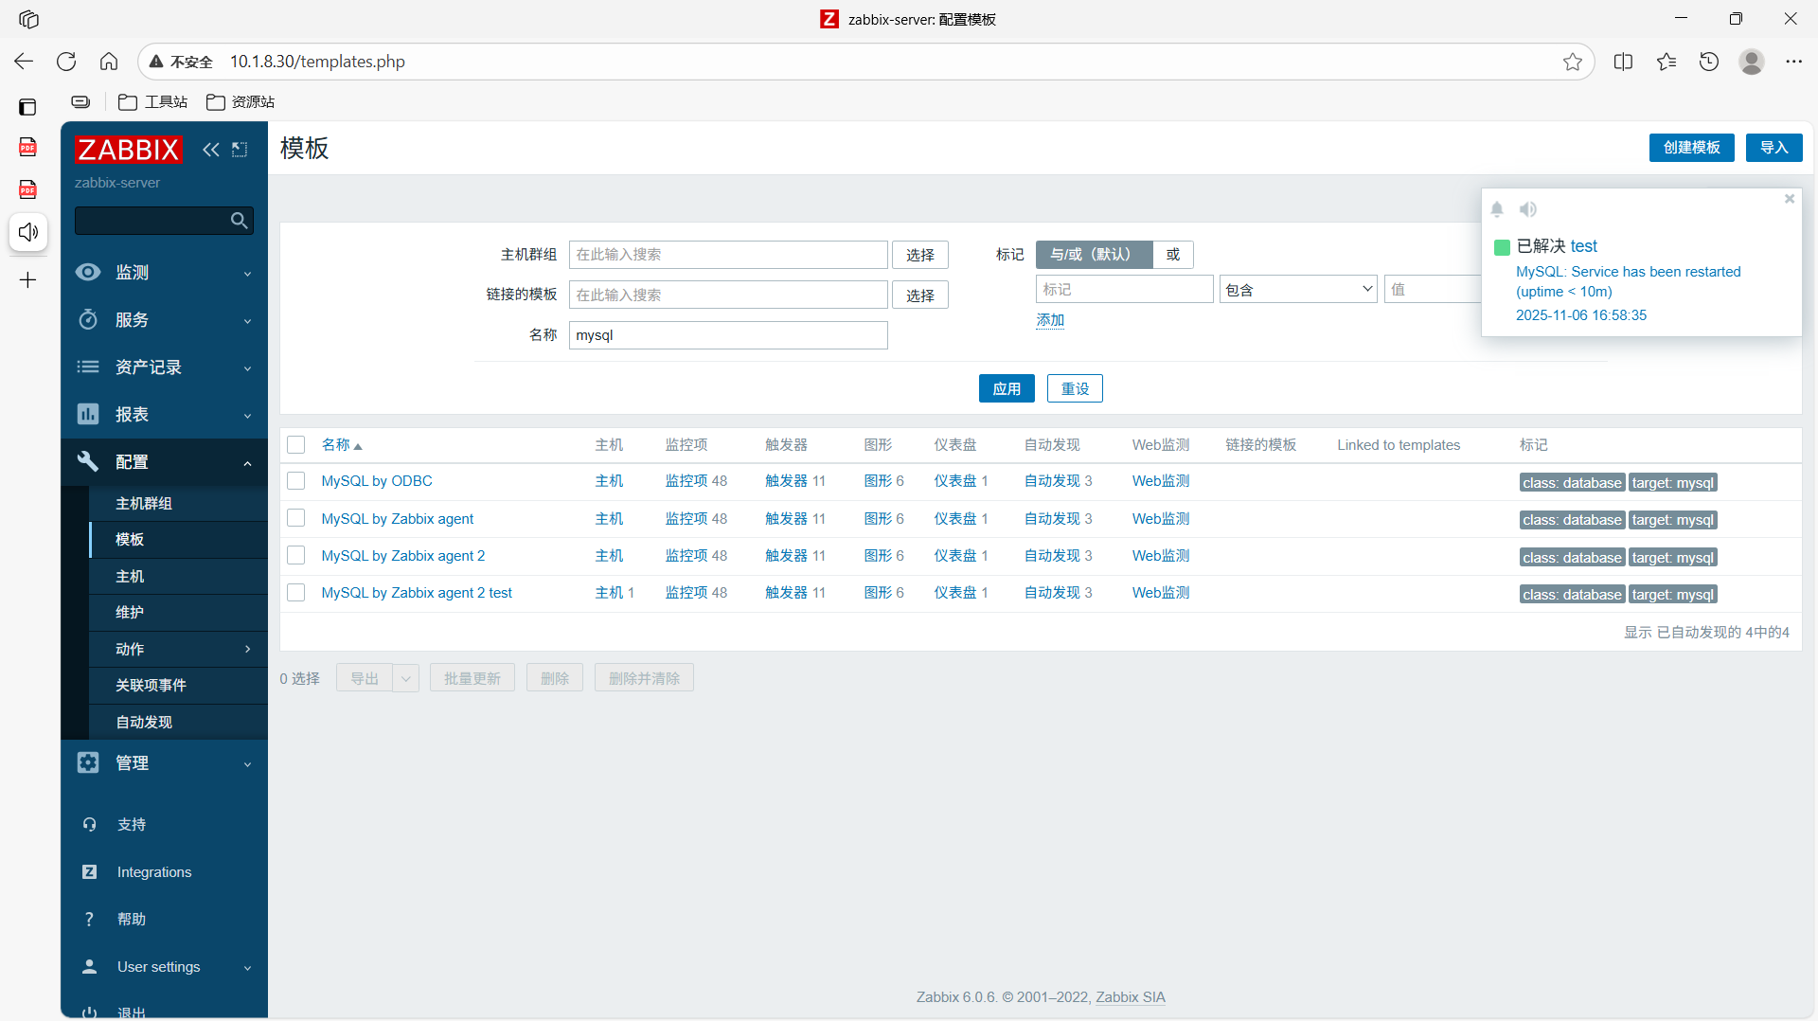Image resolution: width=1818 pixels, height=1021 pixels.
Task: Expand User settings menu
Action: (164, 967)
